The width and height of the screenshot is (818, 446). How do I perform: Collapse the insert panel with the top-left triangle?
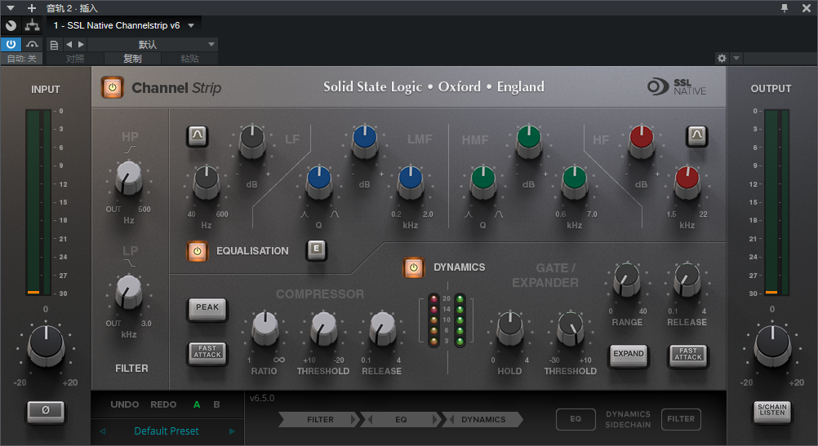click(11, 8)
